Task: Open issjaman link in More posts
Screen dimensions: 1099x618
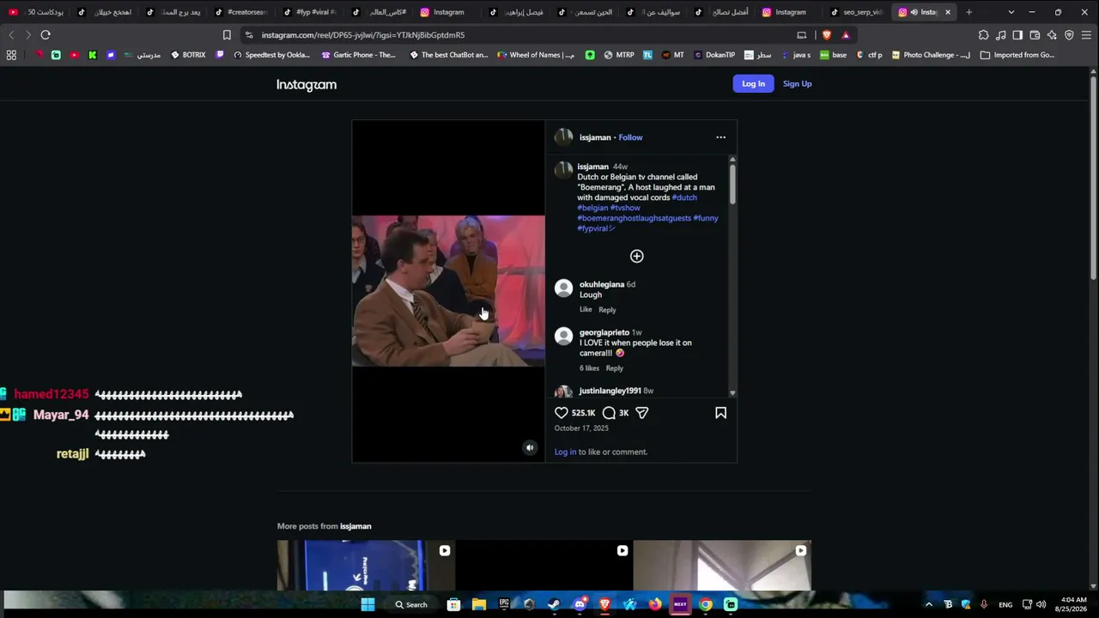Action: tap(355, 526)
